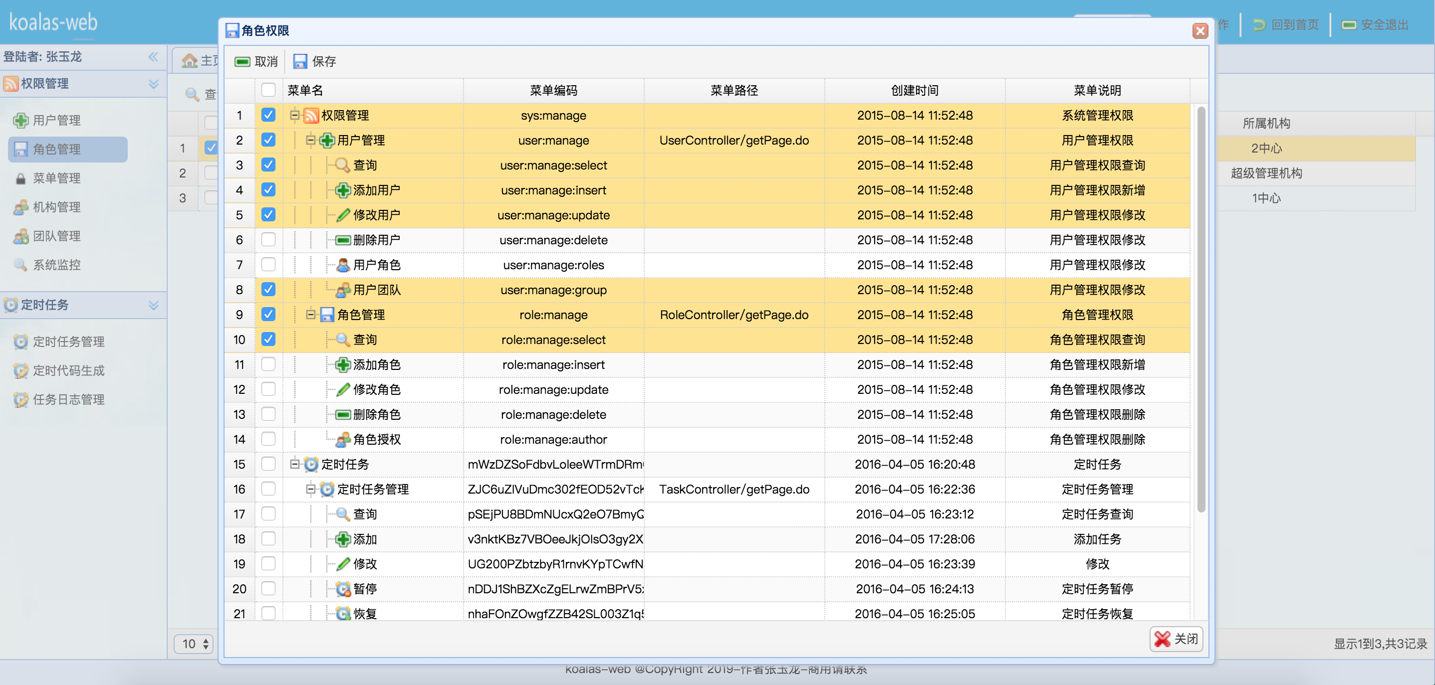This screenshot has height=685, width=1435.
Task: Click the 定时任务管理 clock icon in row 16
Action: pos(327,489)
